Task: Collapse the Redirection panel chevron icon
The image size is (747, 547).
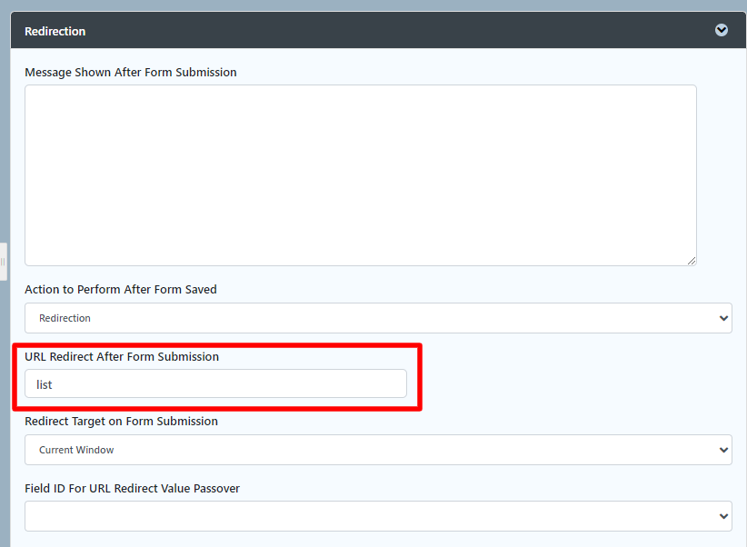Action: pos(722,30)
